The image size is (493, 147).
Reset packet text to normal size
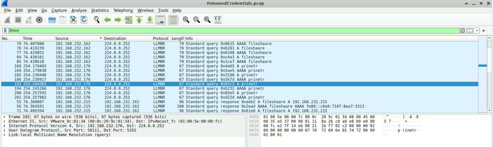[x=207, y=20]
